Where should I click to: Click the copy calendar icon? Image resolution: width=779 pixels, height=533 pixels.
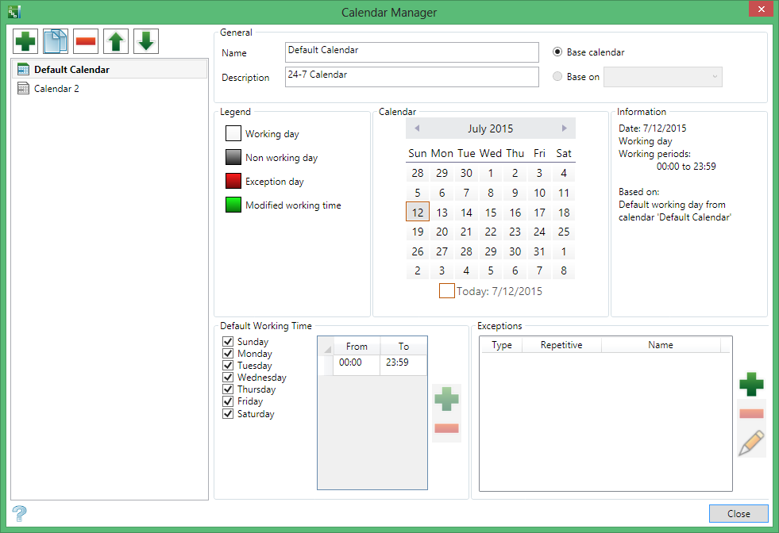coord(56,40)
